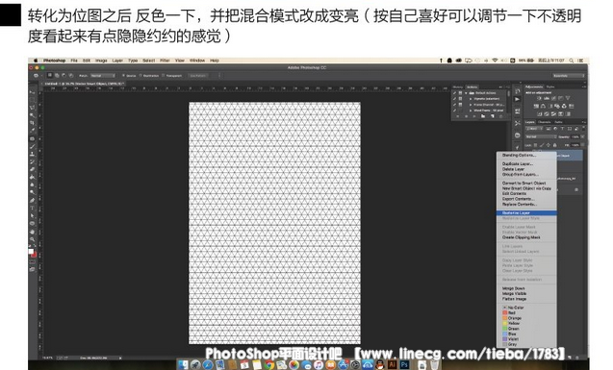
Task: Switch to the Styles tab
Action: (x=550, y=87)
